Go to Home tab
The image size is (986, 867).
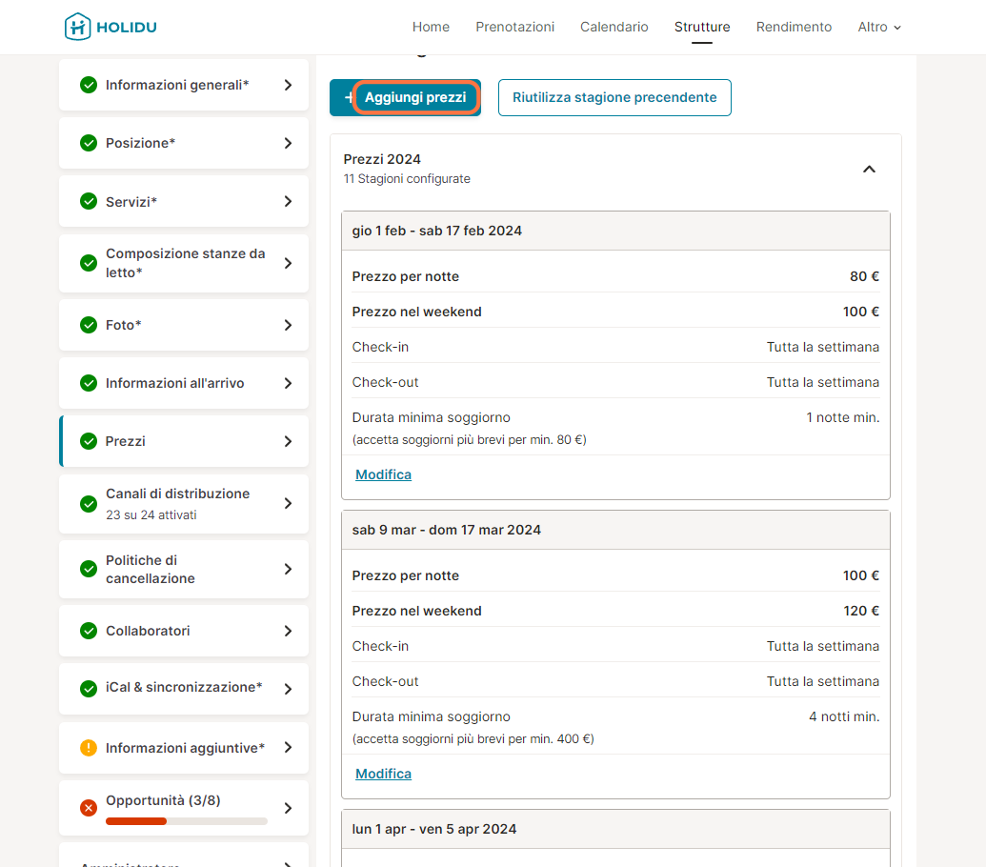[431, 27]
